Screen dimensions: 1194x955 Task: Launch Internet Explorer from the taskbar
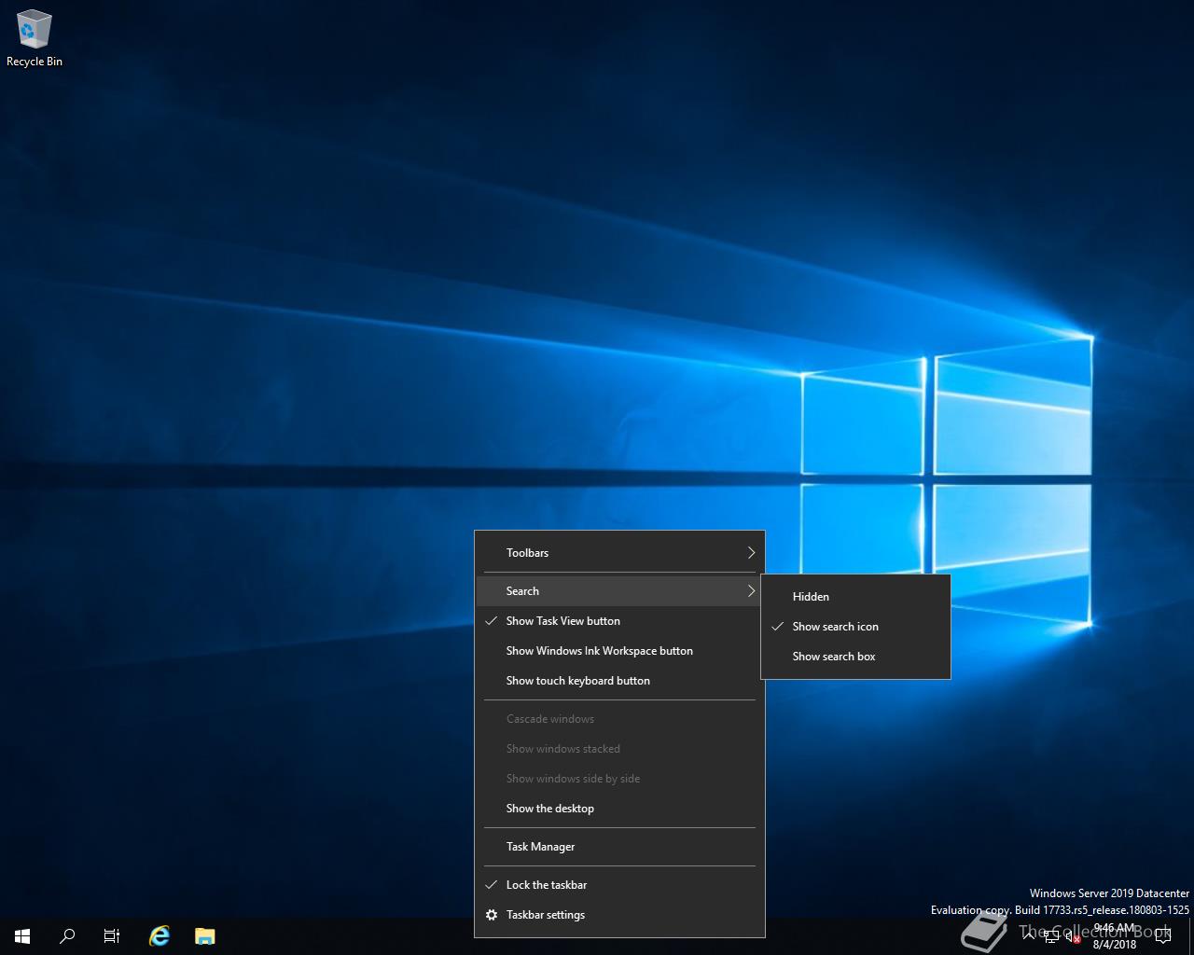tap(160, 936)
